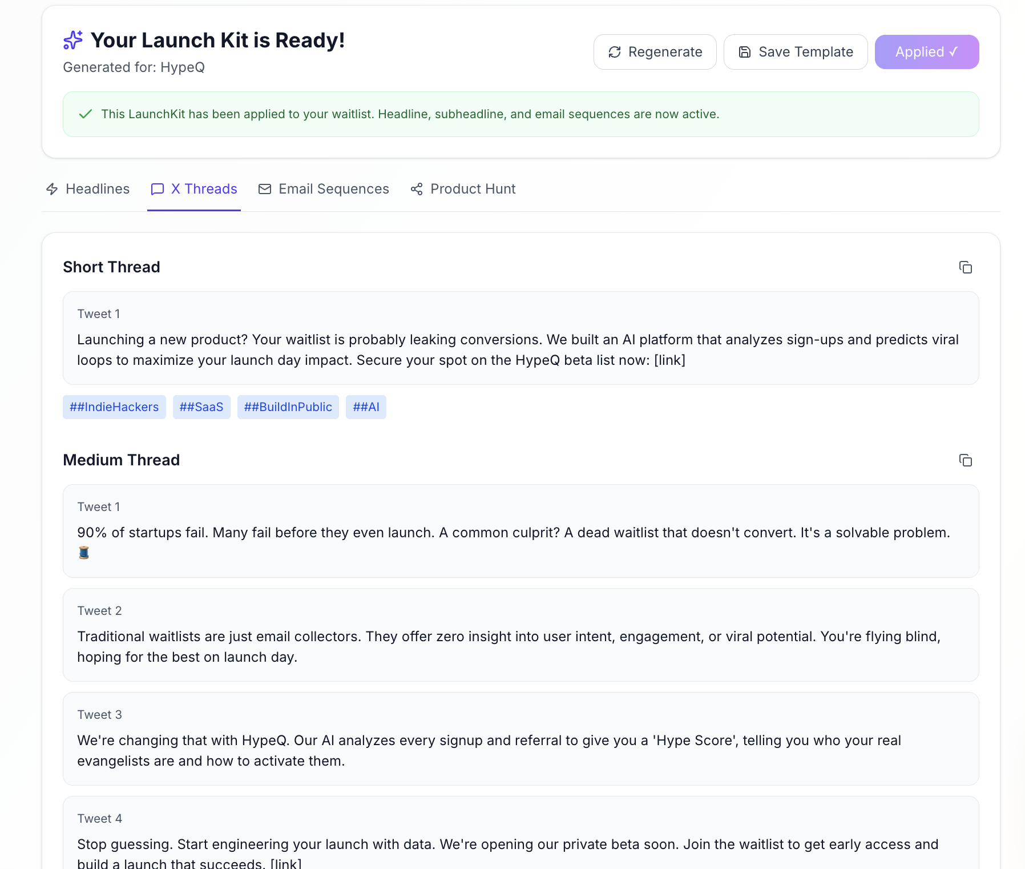1025x869 pixels.
Task: Click the Tweet 3 card about Hype Score
Action: click(521, 739)
